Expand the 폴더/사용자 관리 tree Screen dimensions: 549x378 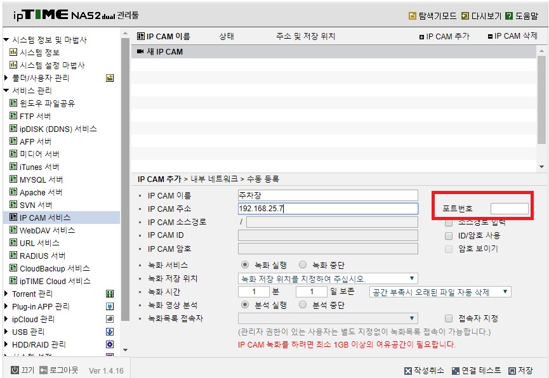coord(6,78)
